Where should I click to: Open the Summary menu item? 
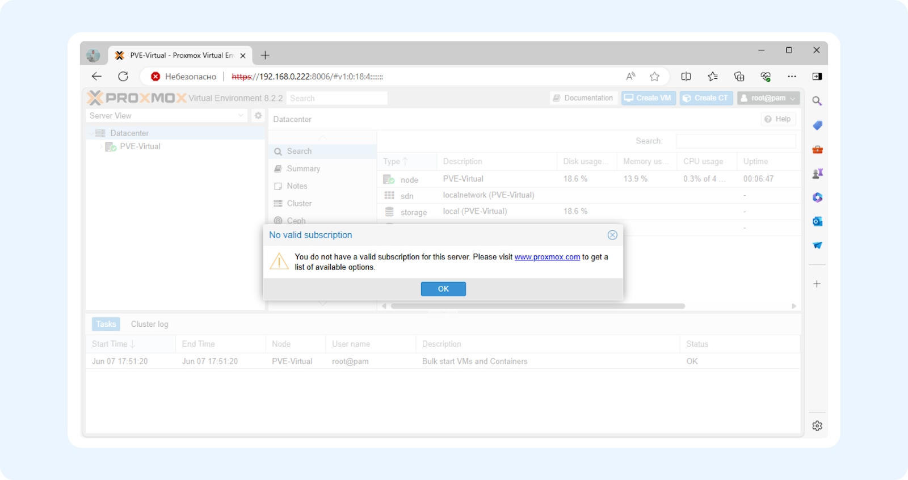click(x=322, y=169)
